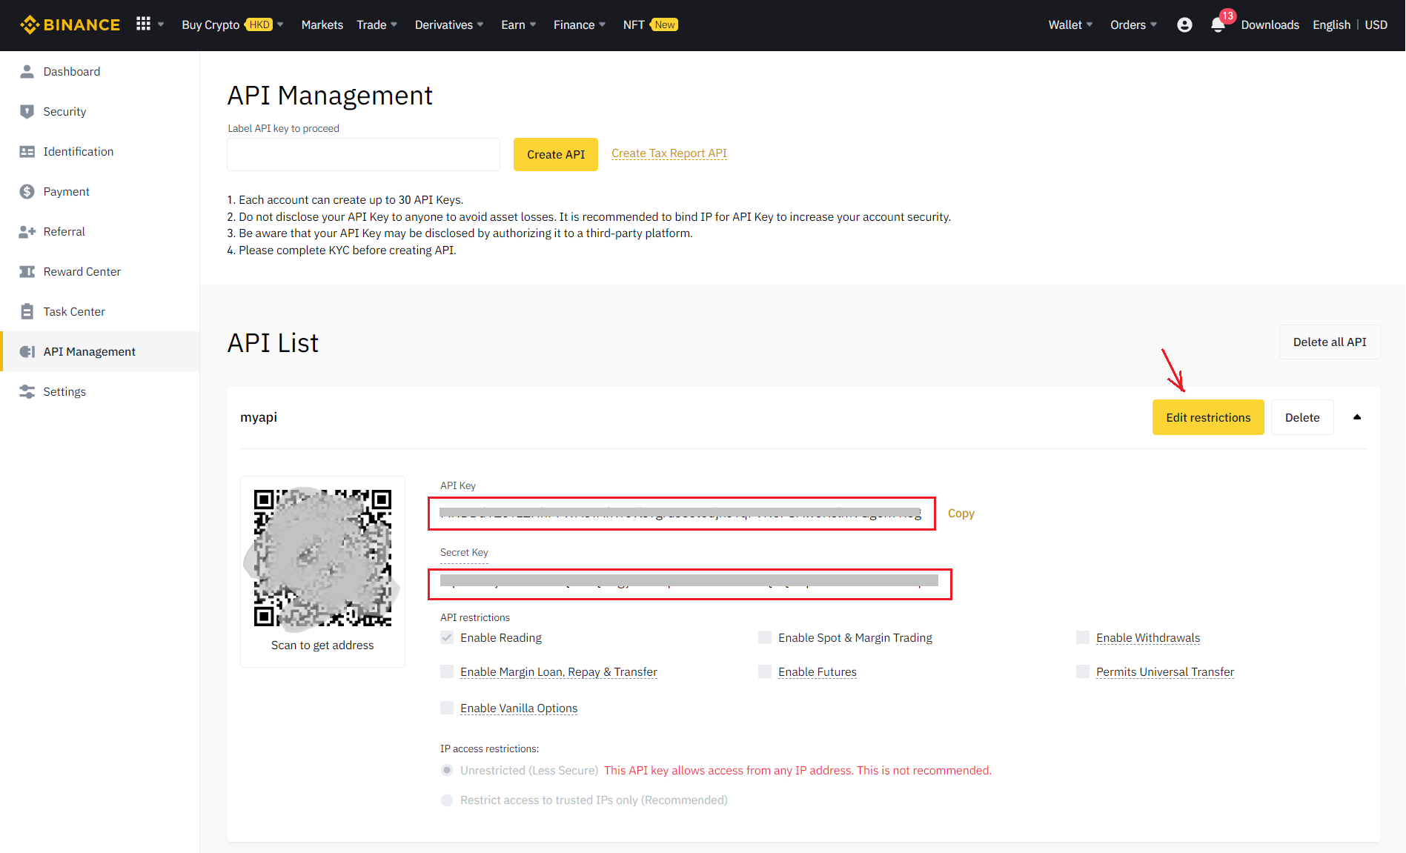The width and height of the screenshot is (1406, 853).
Task: Click the Security shield icon
Action: tap(27, 111)
